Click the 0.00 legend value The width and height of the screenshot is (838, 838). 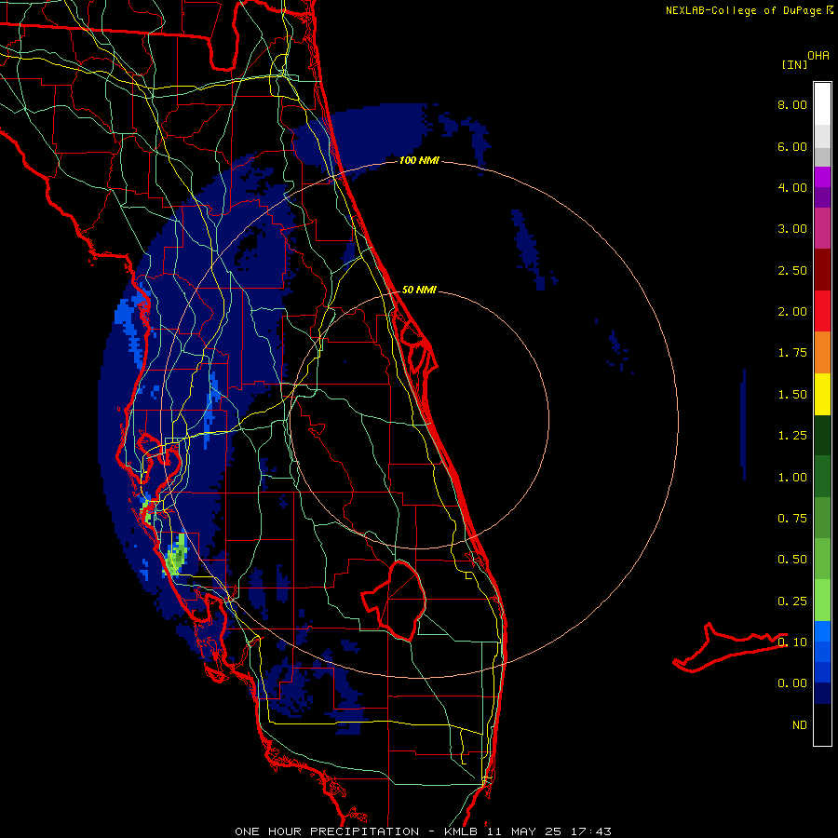pos(792,683)
